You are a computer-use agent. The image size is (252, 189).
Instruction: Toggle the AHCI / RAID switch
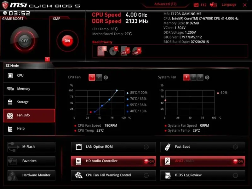pyautogui.click(x=238, y=161)
